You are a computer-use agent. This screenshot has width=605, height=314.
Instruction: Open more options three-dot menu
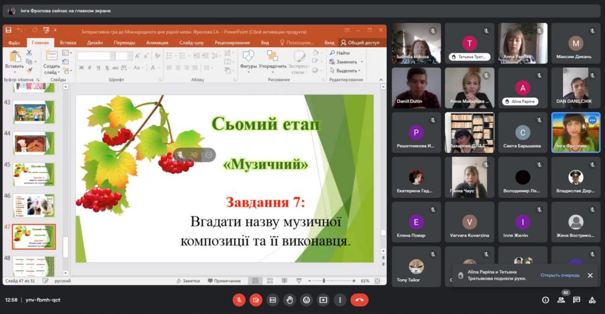pos(339,300)
